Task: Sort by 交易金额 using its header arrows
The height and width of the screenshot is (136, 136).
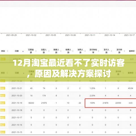Action: click(x=36, y=51)
